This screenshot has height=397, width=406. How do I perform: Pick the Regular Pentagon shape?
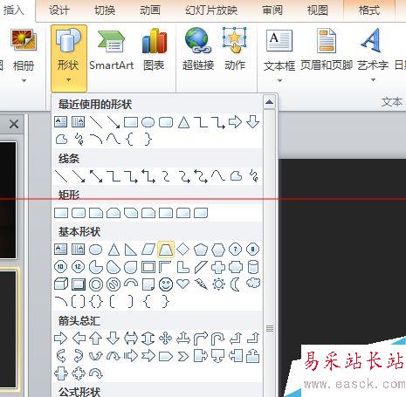pos(201,250)
